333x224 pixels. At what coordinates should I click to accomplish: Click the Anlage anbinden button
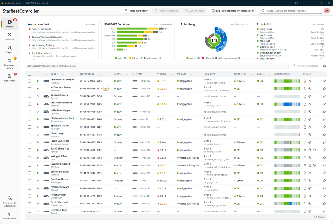[136, 11]
